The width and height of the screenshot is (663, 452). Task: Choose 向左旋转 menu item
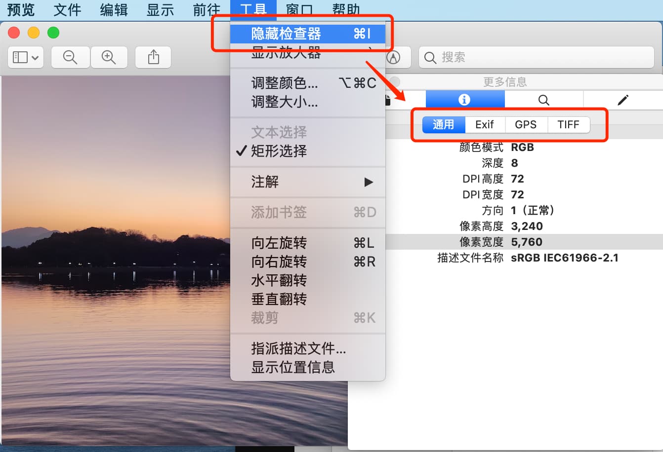click(308, 243)
